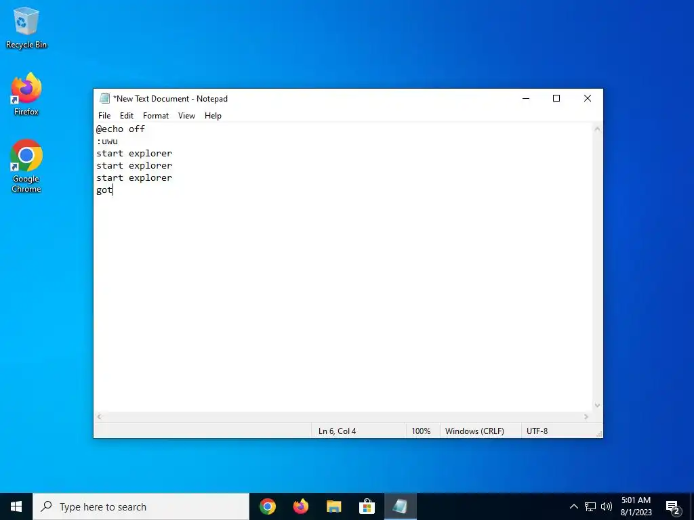The height and width of the screenshot is (520, 694).
Task: Launch Chrome from the taskbar
Action: [267, 506]
